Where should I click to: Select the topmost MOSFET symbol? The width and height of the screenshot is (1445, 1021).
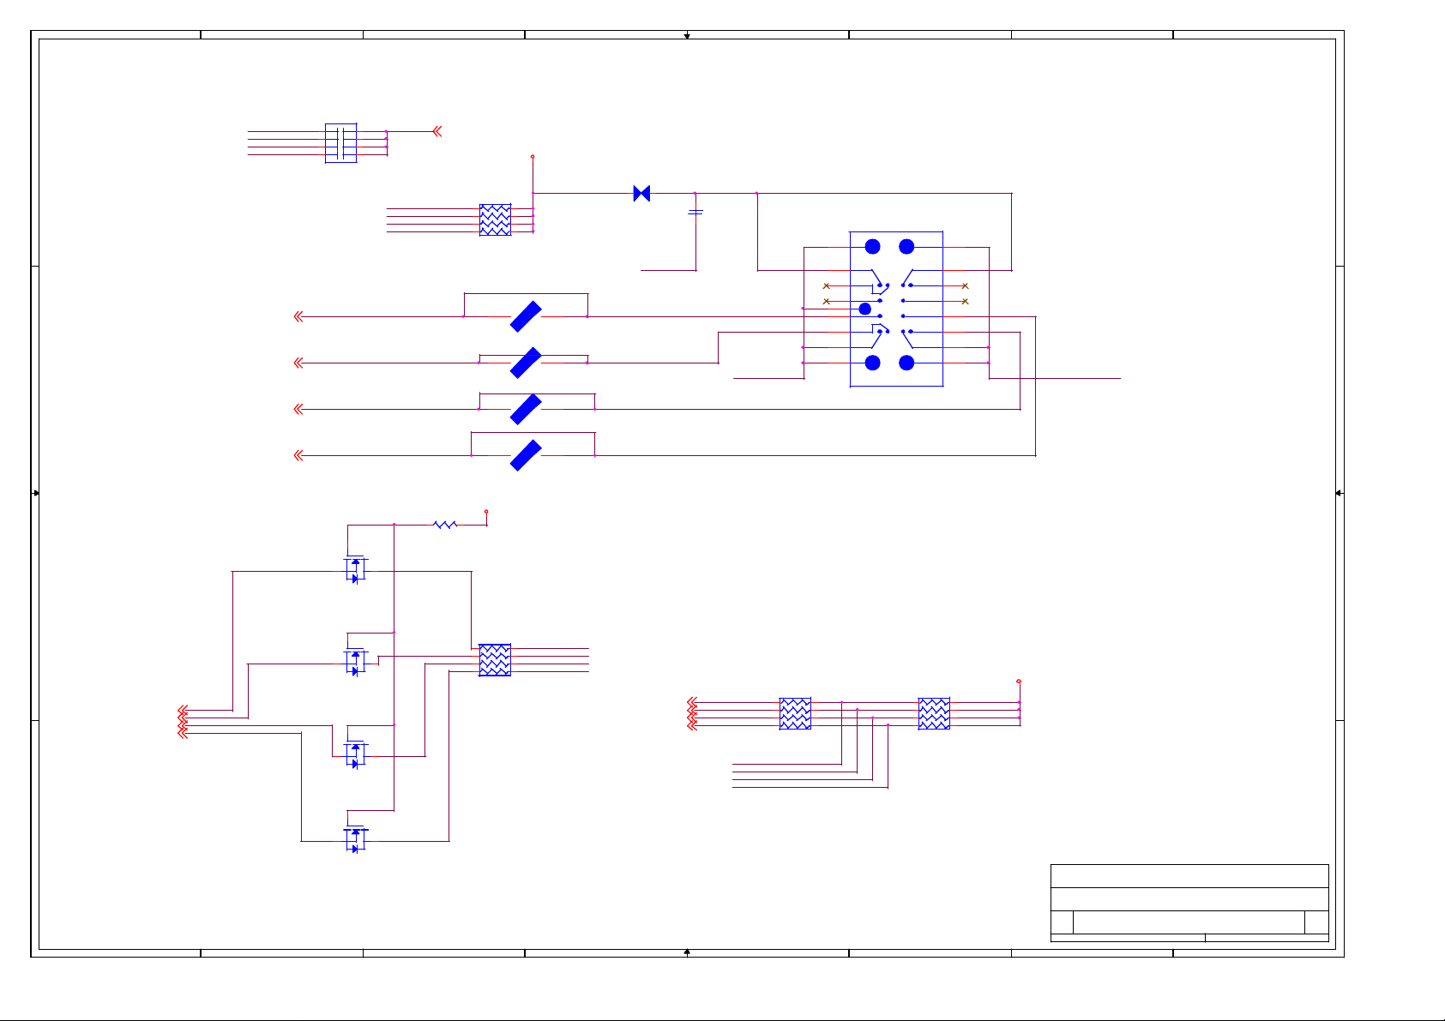click(355, 570)
